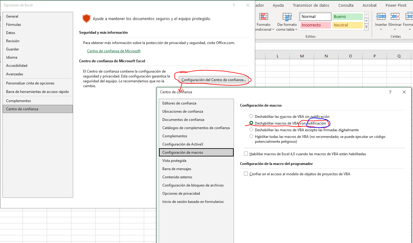
Task: Open Configuración de bloqueo de archivos
Action: pos(196,185)
